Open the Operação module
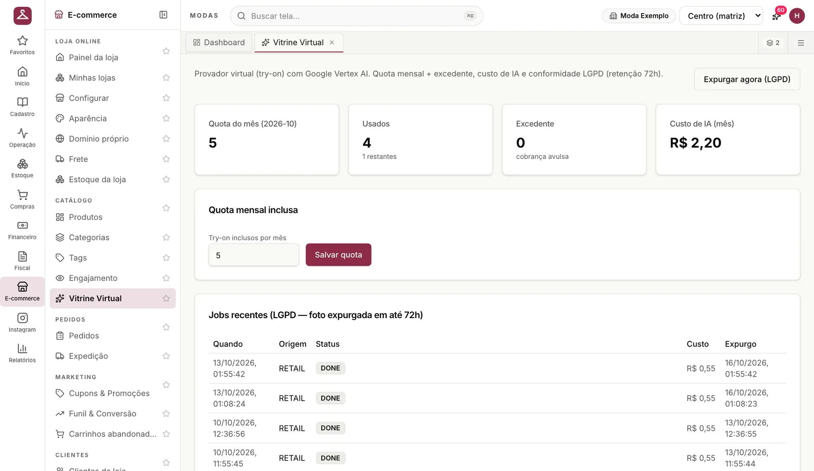 [x=22, y=138]
